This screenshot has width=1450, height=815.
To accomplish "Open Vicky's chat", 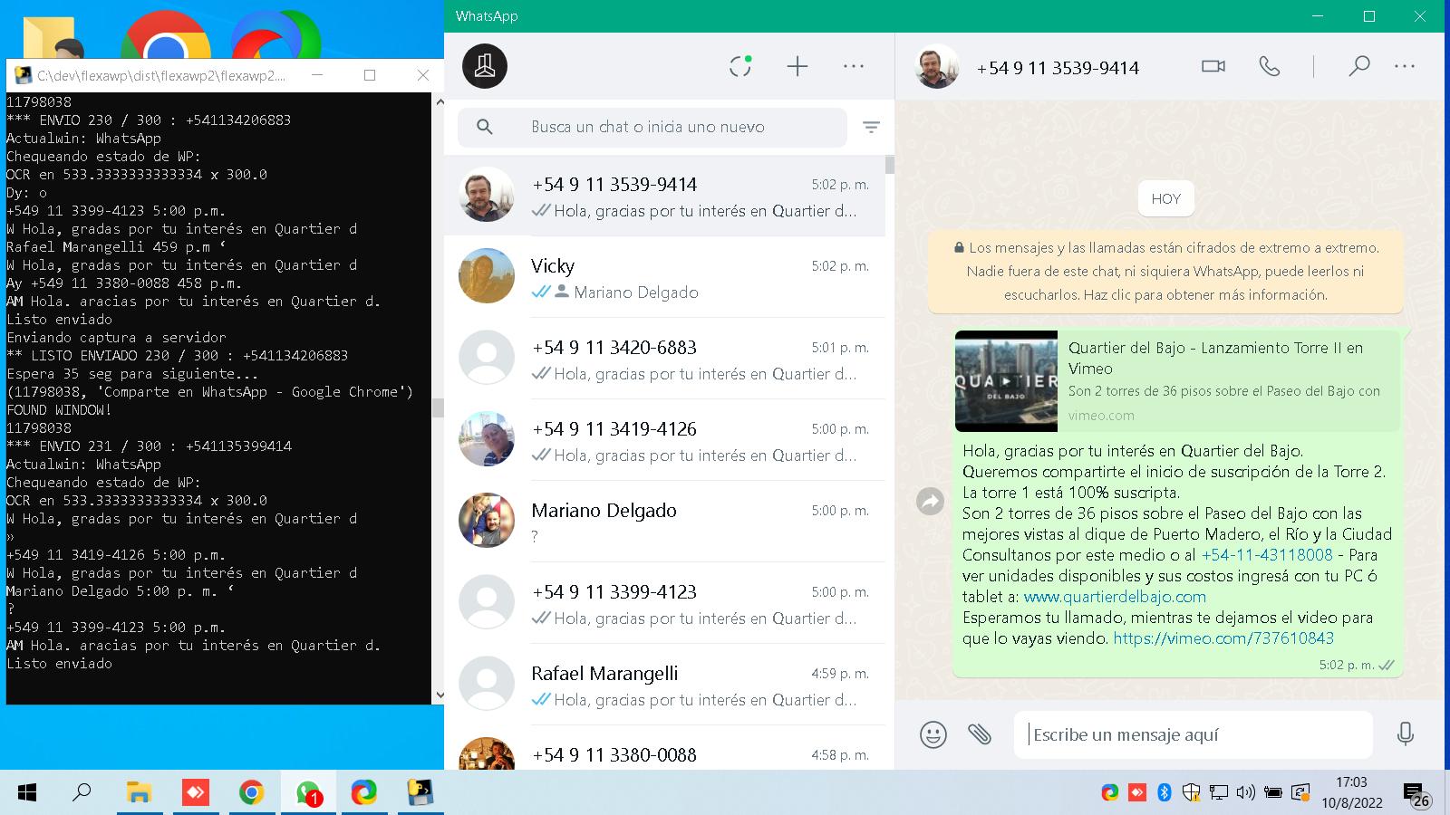I will click(664, 278).
